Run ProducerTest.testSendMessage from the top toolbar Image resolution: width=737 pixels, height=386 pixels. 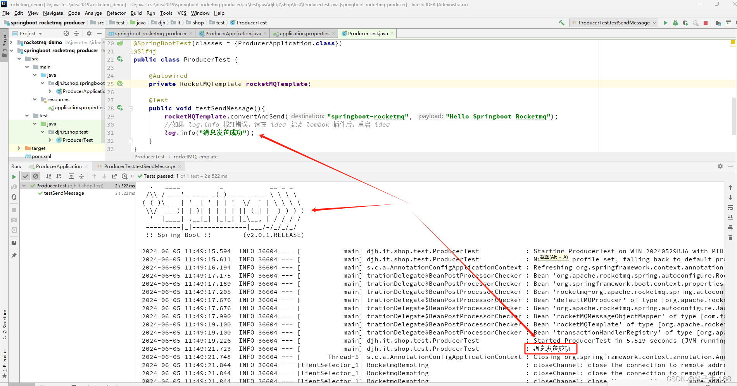click(x=665, y=23)
